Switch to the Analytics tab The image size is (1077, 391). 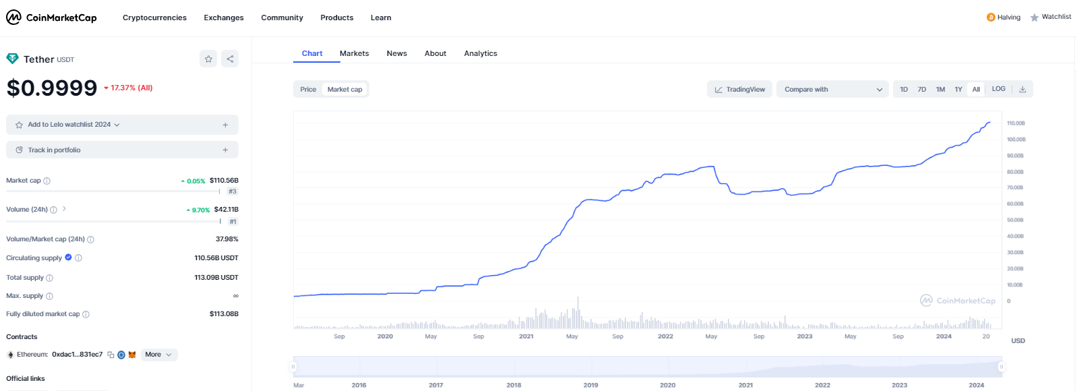click(481, 53)
